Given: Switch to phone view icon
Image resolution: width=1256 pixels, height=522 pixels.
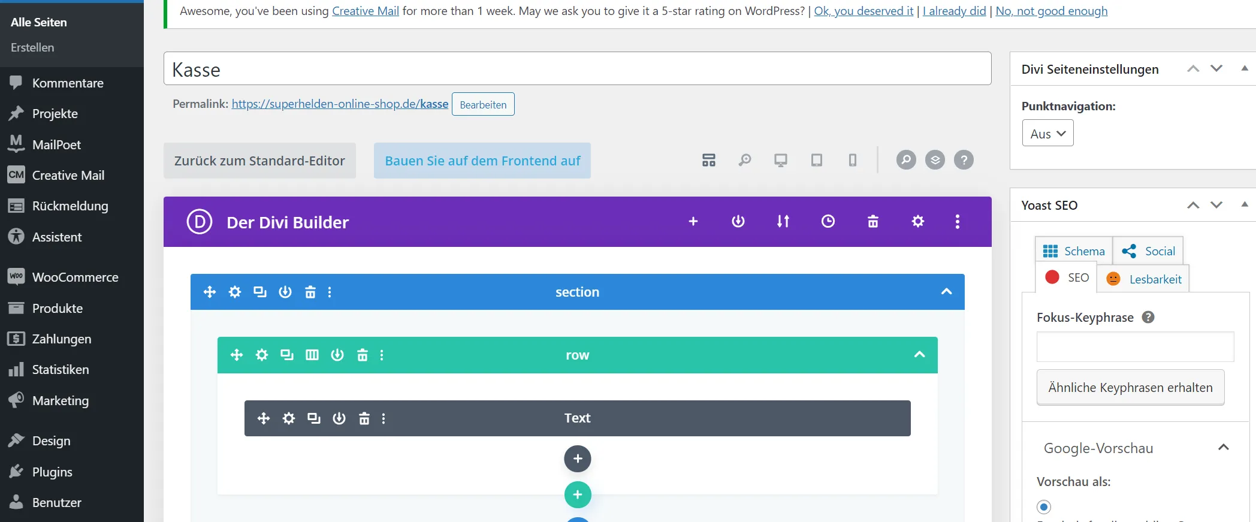Looking at the screenshot, I should click(x=853, y=160).
